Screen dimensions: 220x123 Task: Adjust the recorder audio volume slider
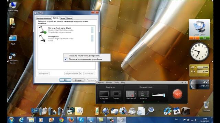[158, 95]
